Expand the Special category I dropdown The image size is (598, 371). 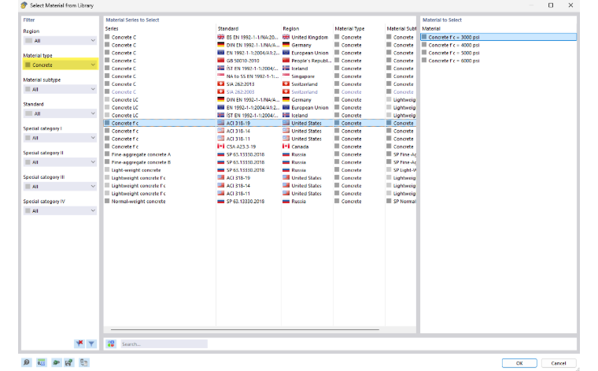pos(60,138)
